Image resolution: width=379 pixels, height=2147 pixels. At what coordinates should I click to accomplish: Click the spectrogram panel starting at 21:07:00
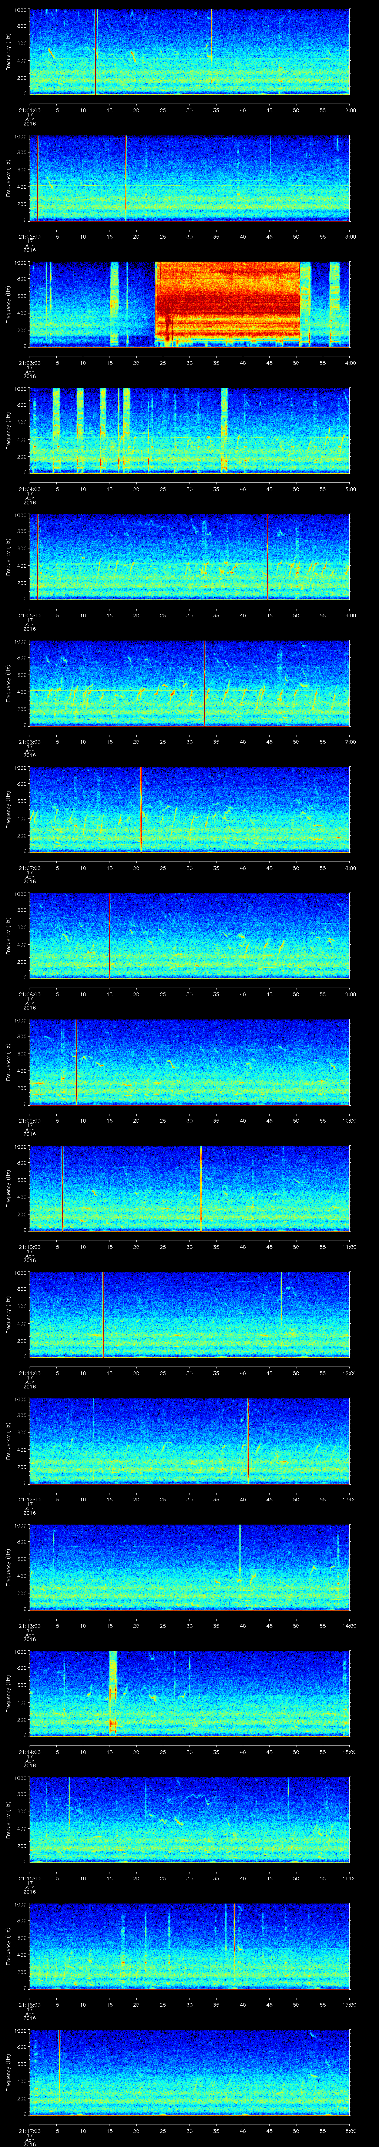tap(190, 809)
